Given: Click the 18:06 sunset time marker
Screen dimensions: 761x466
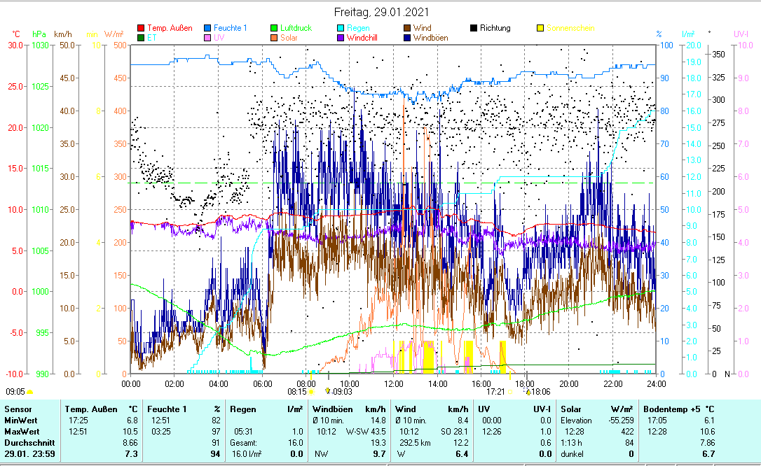Looking at the screenshot, I should coord(541,393).
